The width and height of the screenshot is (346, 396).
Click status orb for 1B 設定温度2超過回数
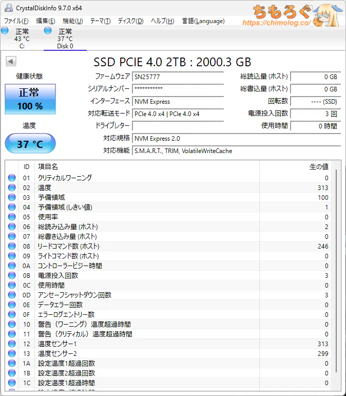[12, 373]
